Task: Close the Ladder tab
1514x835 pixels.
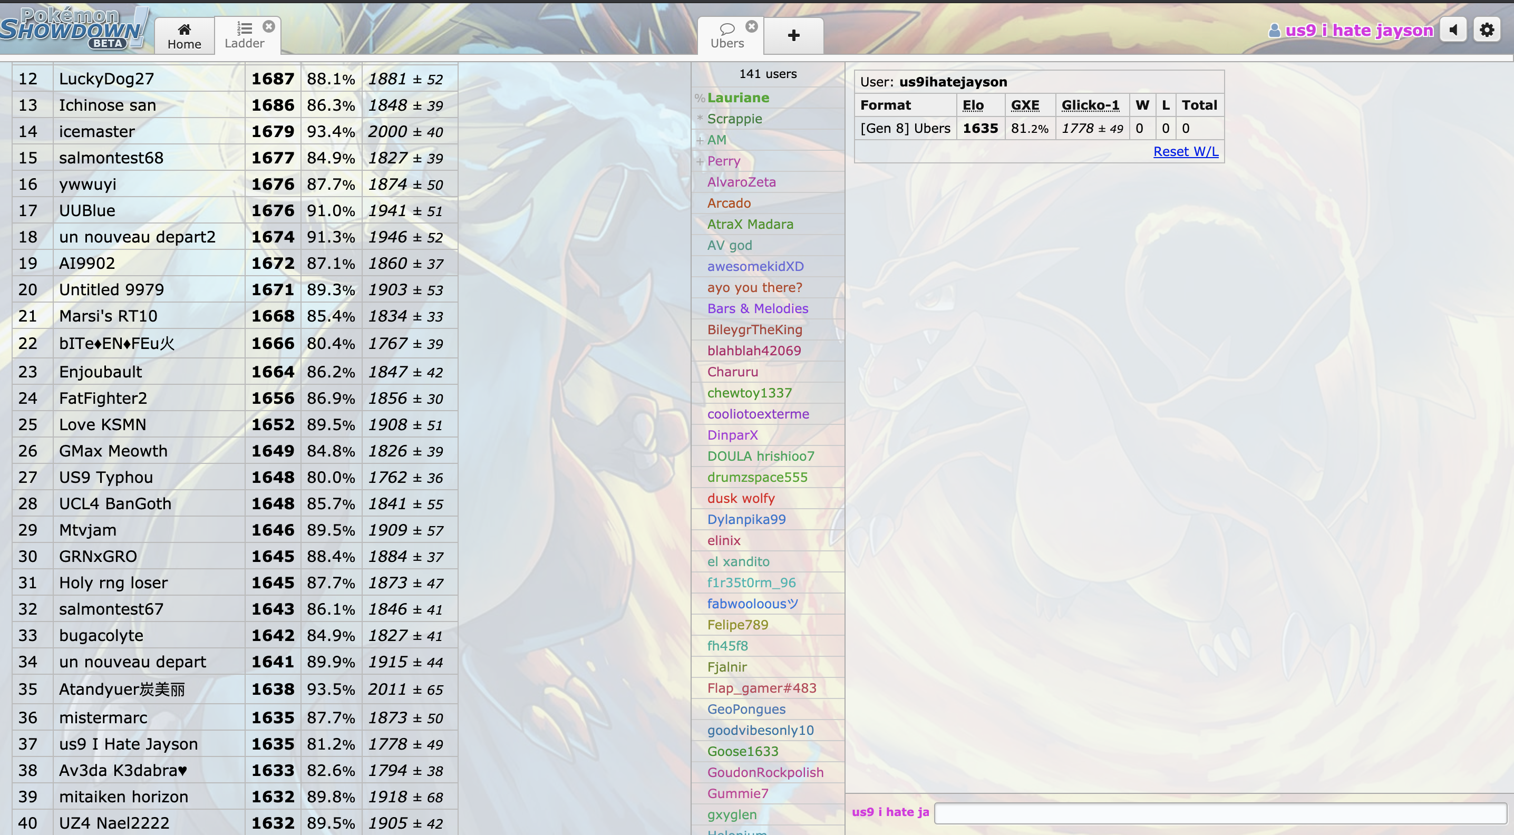Action: (269, 26)
